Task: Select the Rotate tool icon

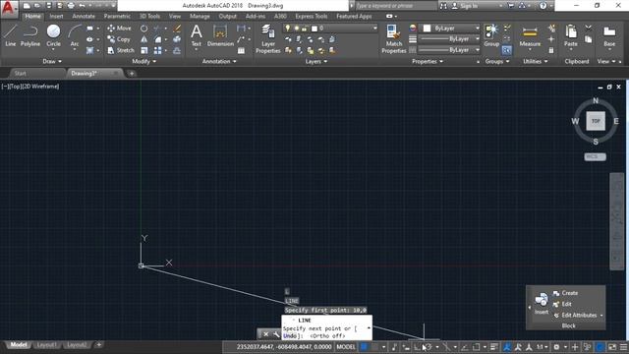Action: pyautogui.click(x=144, y=29)
